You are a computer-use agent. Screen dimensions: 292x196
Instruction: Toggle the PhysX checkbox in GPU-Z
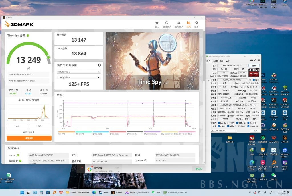tap(239, 126)
